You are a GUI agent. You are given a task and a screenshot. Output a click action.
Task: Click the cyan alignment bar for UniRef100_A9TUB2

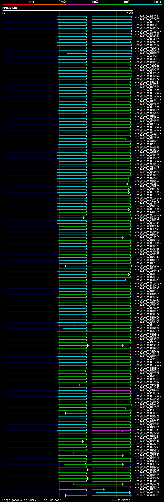pos(113,492)
